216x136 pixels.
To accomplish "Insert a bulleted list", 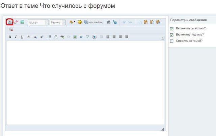I will [x=49, y=37].
